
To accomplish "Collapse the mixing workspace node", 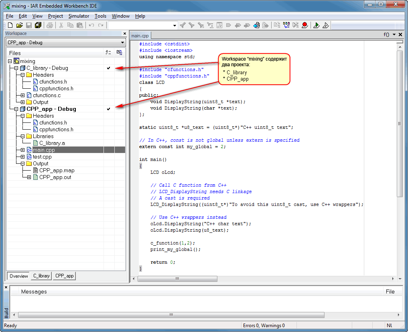I will tap(10, 61).
